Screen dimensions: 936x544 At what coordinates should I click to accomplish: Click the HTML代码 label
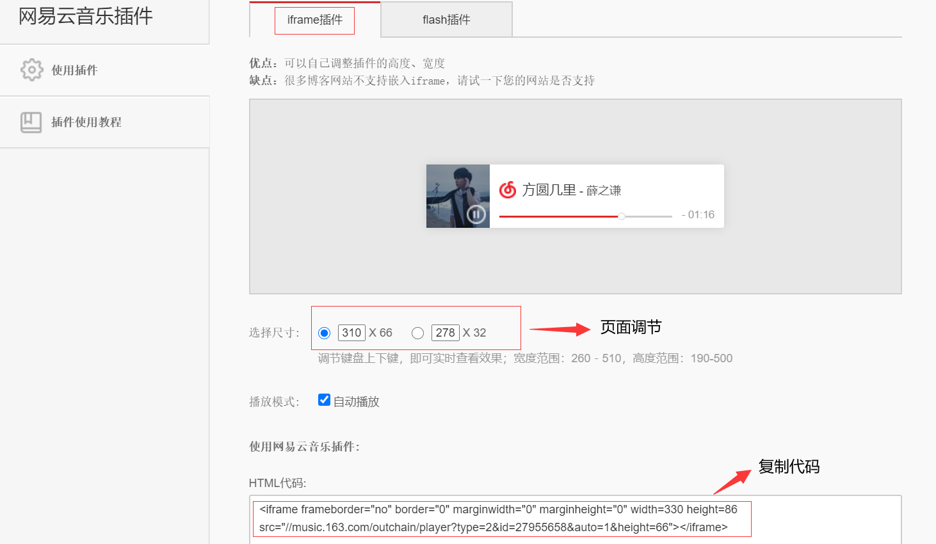tap(278, 483)
